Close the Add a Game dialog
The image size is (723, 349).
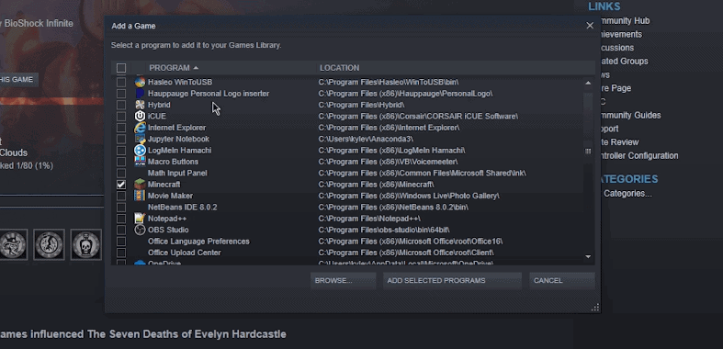tap(590, 26)
